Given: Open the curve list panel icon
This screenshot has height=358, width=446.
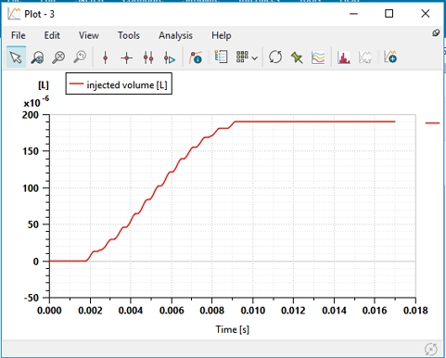Looking at the screenshot, I should pyautogui.click(x=221, y=58).
